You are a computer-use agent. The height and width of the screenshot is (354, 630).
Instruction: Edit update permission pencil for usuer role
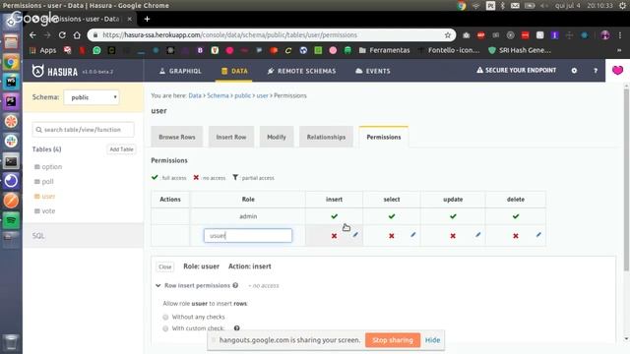[x=477, y=235]
